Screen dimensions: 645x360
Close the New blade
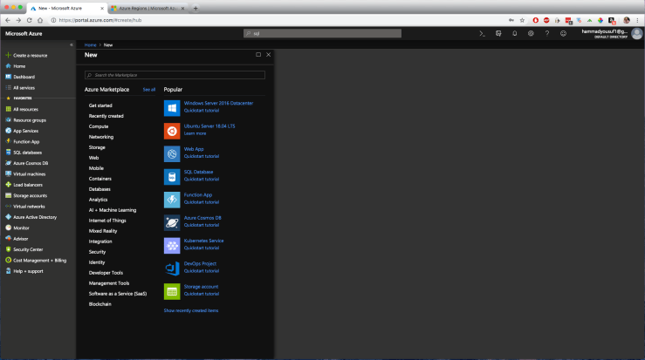tap(269, 55)
